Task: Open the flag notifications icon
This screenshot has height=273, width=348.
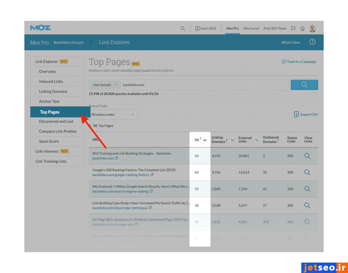Action: pos(293,28)
